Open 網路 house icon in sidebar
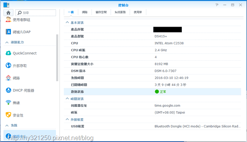247x142 pixels. click(8, 78)
